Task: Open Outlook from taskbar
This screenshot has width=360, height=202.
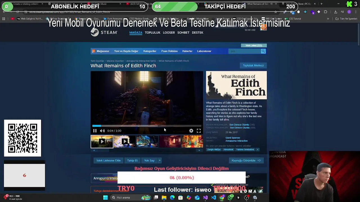Action: (197, 198)
